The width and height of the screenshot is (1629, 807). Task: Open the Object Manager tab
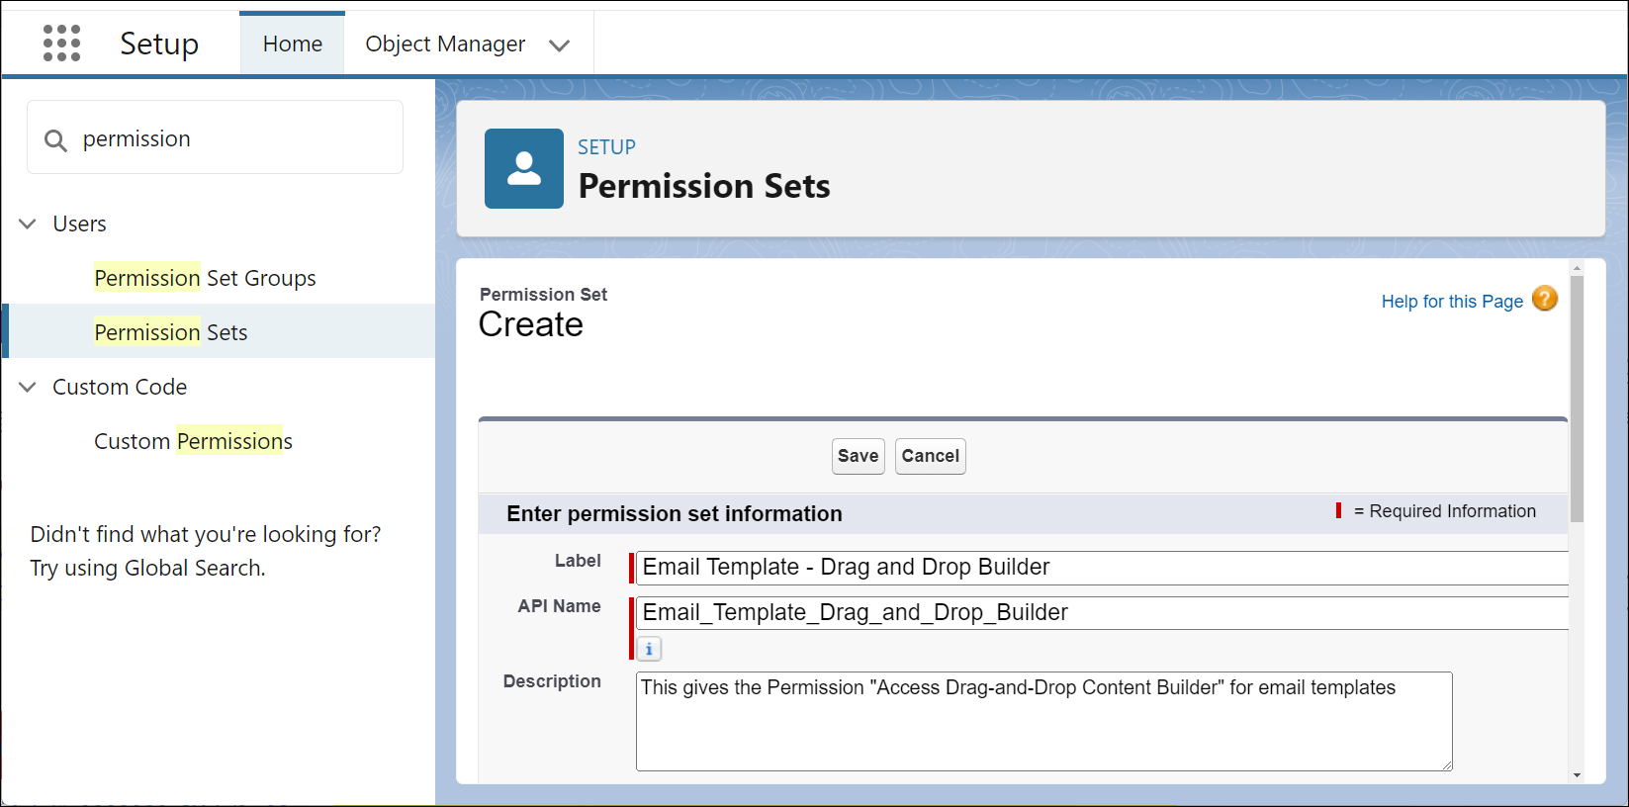[445, 45]
